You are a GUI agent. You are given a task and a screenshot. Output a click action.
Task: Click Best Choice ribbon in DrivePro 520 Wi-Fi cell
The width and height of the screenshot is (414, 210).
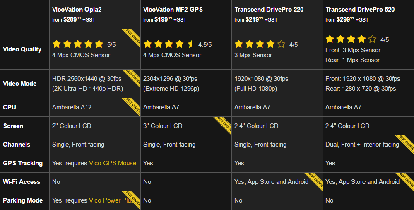click(405, 181)
